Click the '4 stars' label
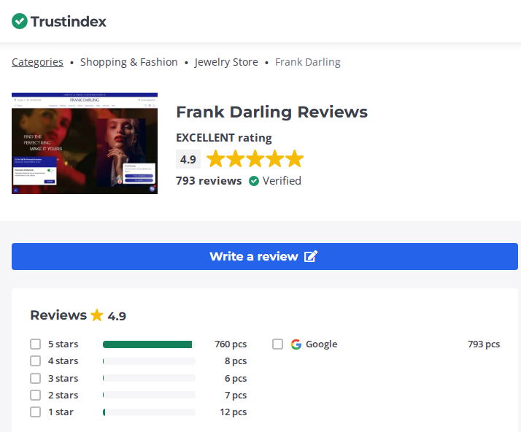 tap(63, 361)
